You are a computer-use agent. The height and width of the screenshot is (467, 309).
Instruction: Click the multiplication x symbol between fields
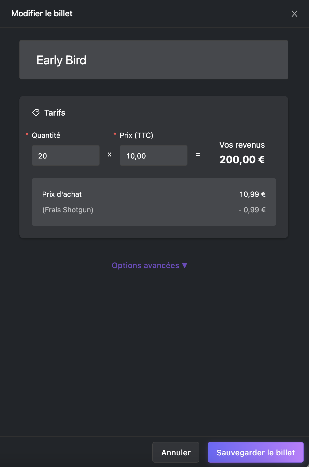click(x=110, y=154)
